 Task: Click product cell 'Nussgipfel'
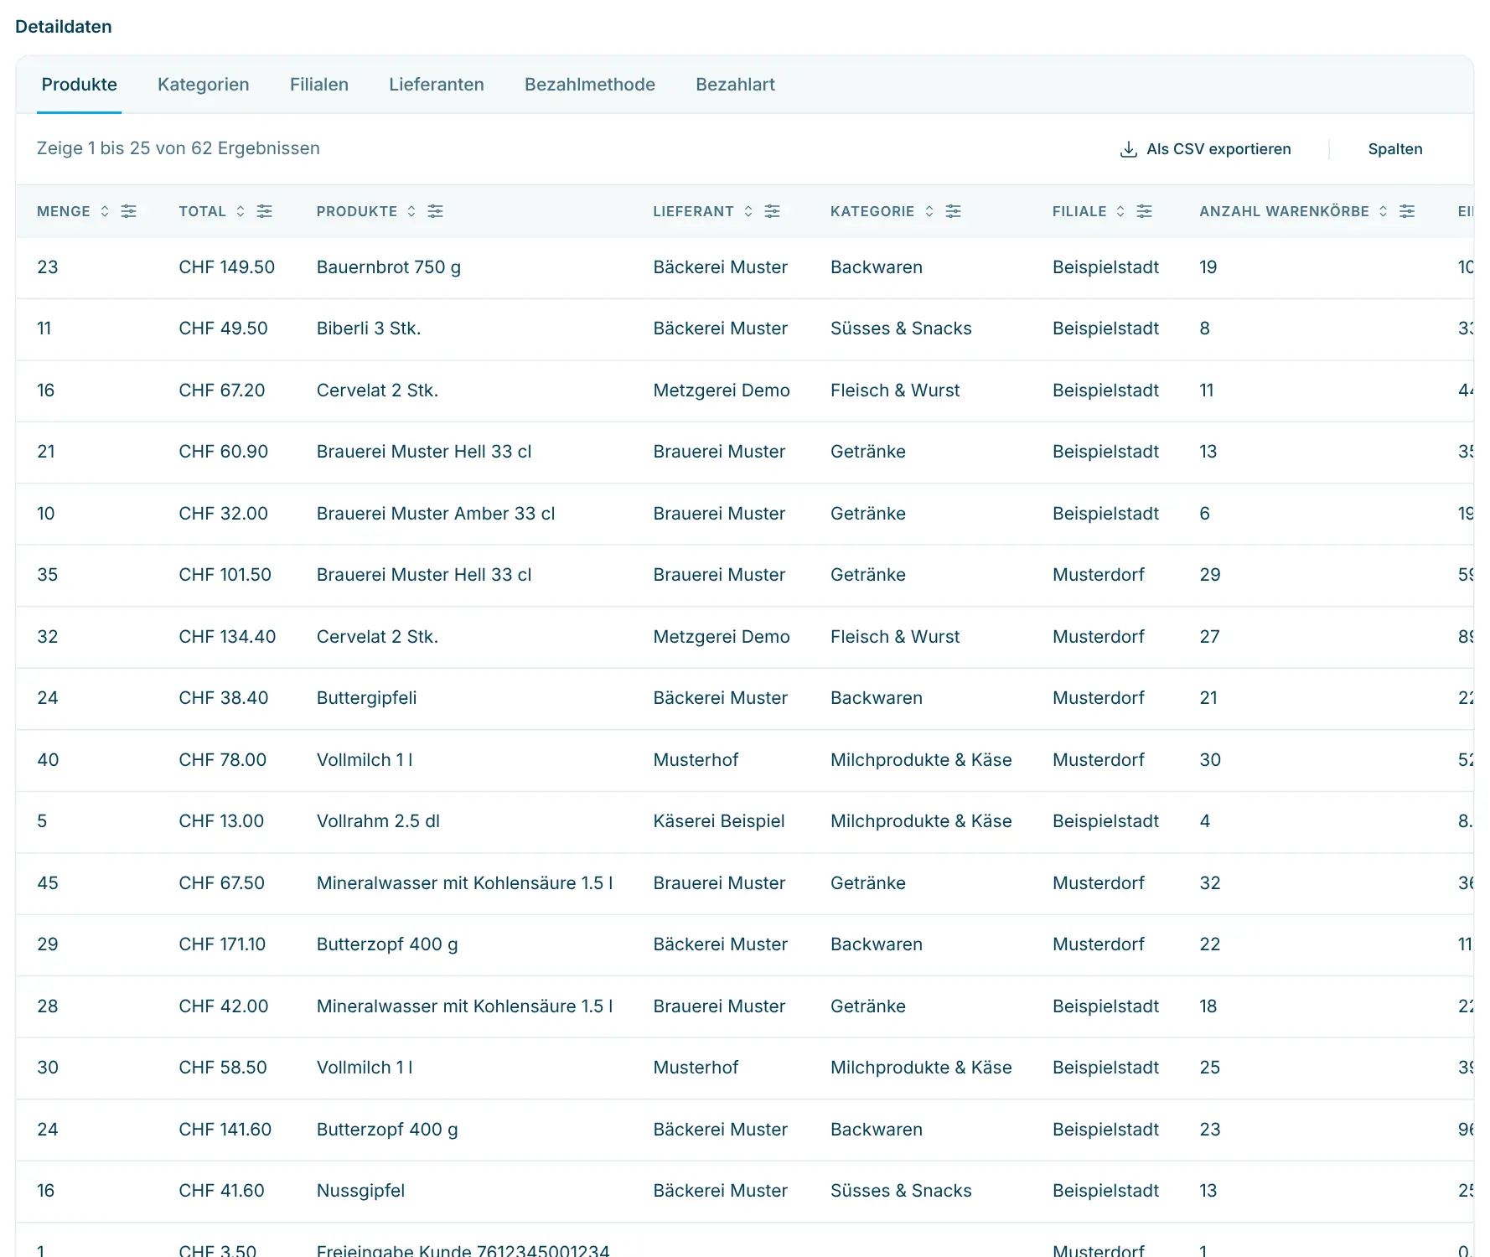(x=361, y=1191)
